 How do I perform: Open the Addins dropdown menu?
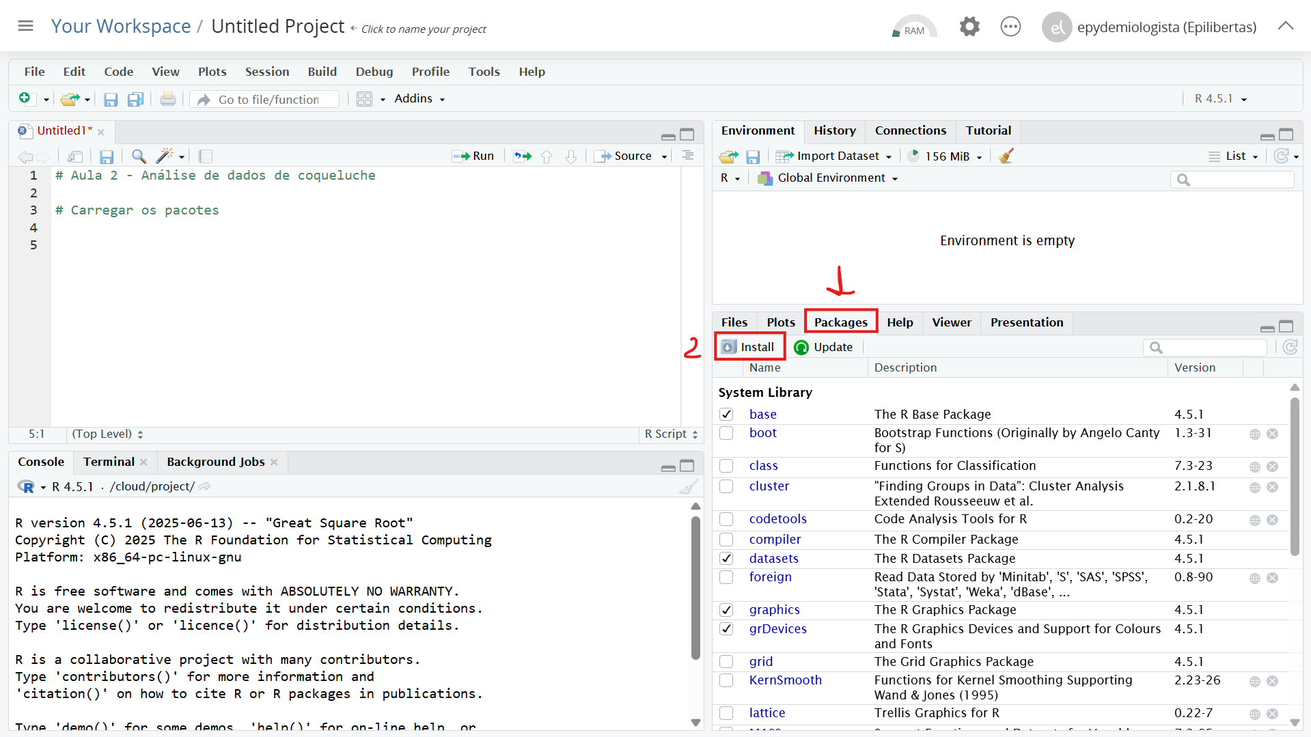point(419,99)
